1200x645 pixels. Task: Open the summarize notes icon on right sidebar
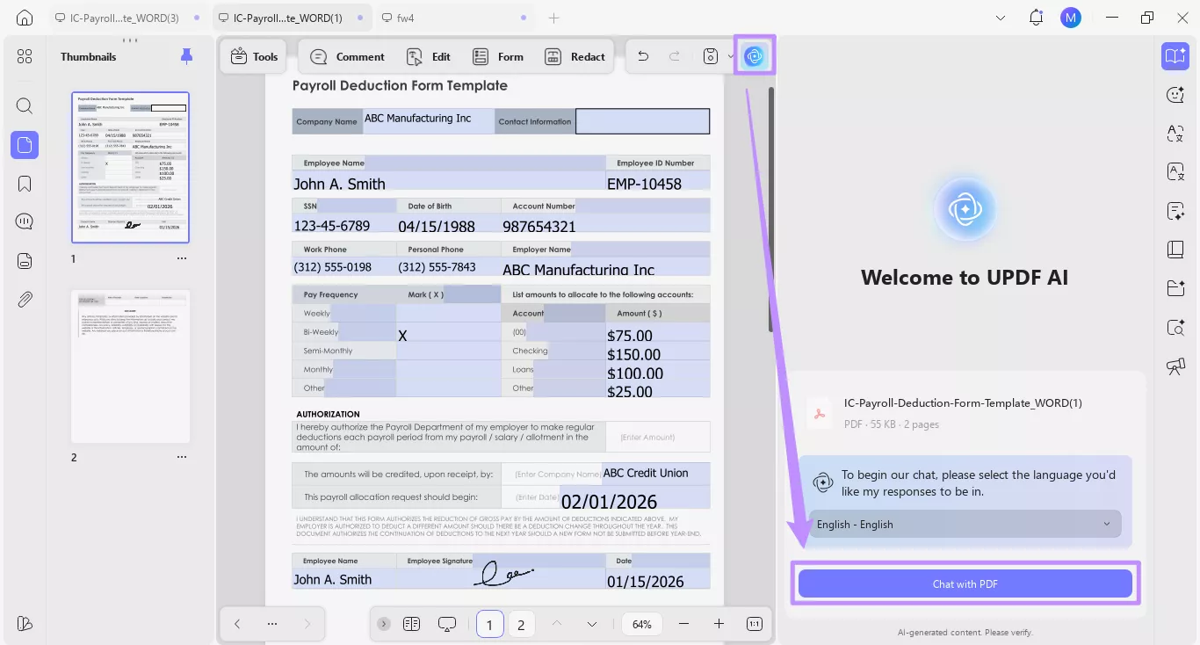(x=1175, y=211)
